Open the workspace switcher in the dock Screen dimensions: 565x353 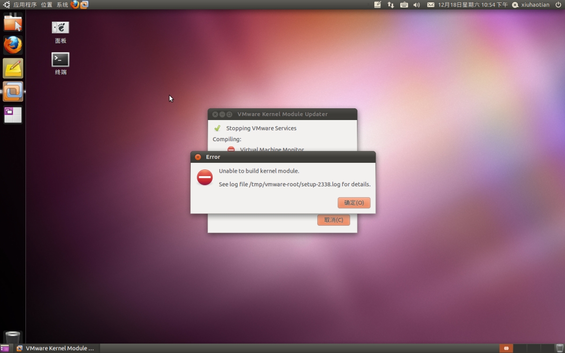tap(13, 115)
